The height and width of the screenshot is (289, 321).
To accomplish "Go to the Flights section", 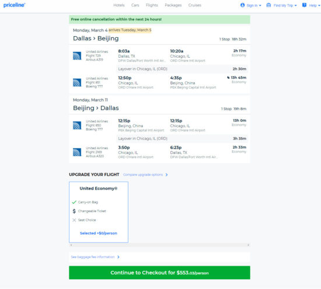I will 152,5.
